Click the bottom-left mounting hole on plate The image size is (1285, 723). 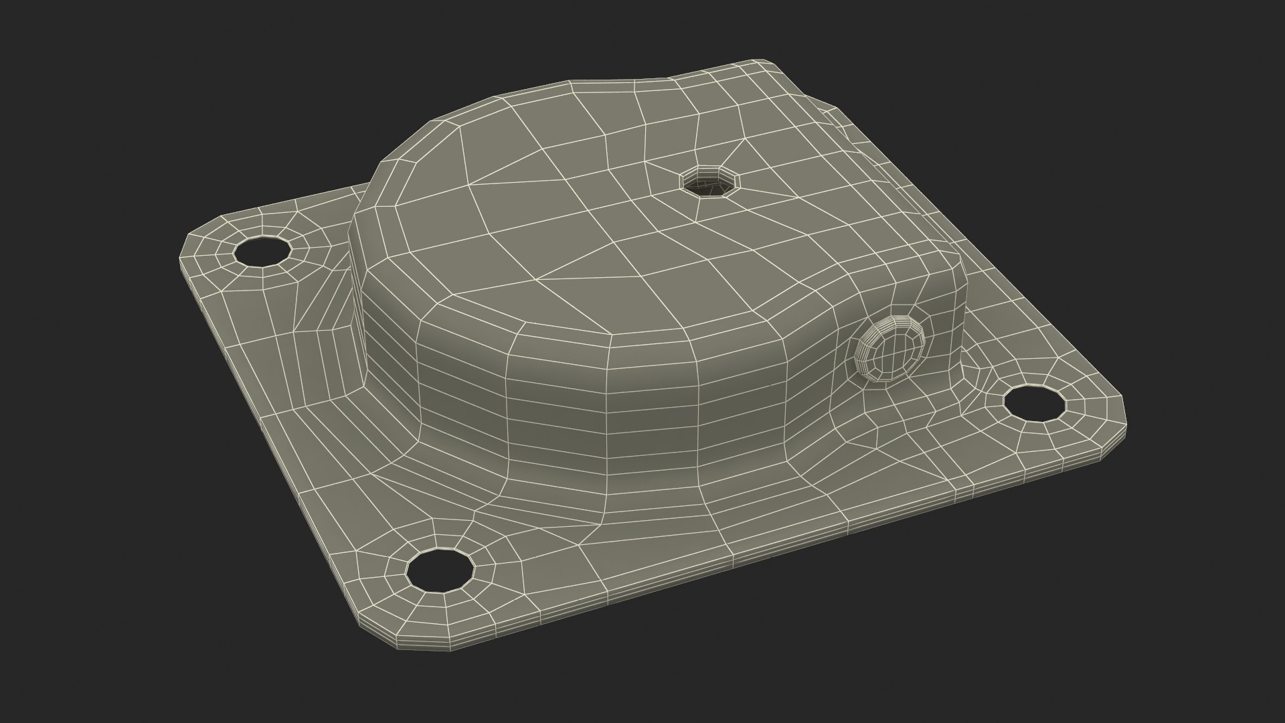point(440,569)
